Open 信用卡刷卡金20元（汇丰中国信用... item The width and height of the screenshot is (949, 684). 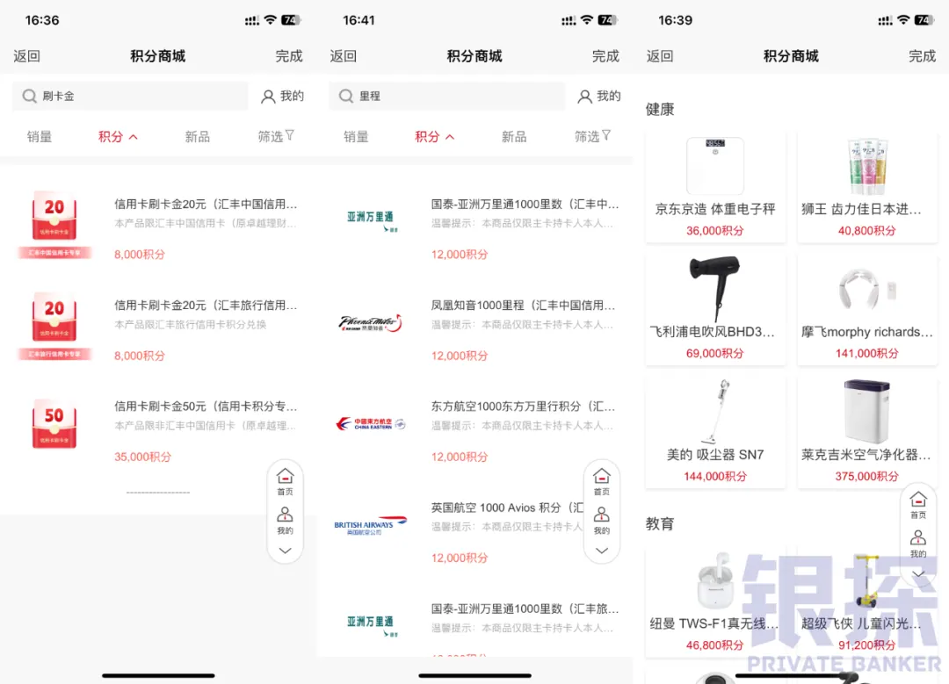click(x=206, y=205)
